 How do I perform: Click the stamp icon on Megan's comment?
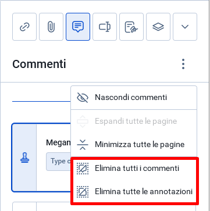coord(24,158)
